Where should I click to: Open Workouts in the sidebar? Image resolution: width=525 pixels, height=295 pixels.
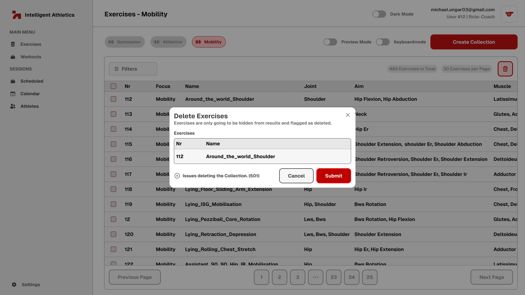click(x=31, y=57)
